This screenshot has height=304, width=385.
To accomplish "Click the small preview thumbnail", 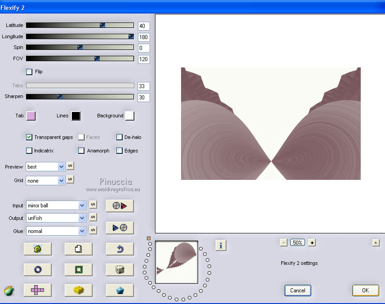I will [177, 262].
